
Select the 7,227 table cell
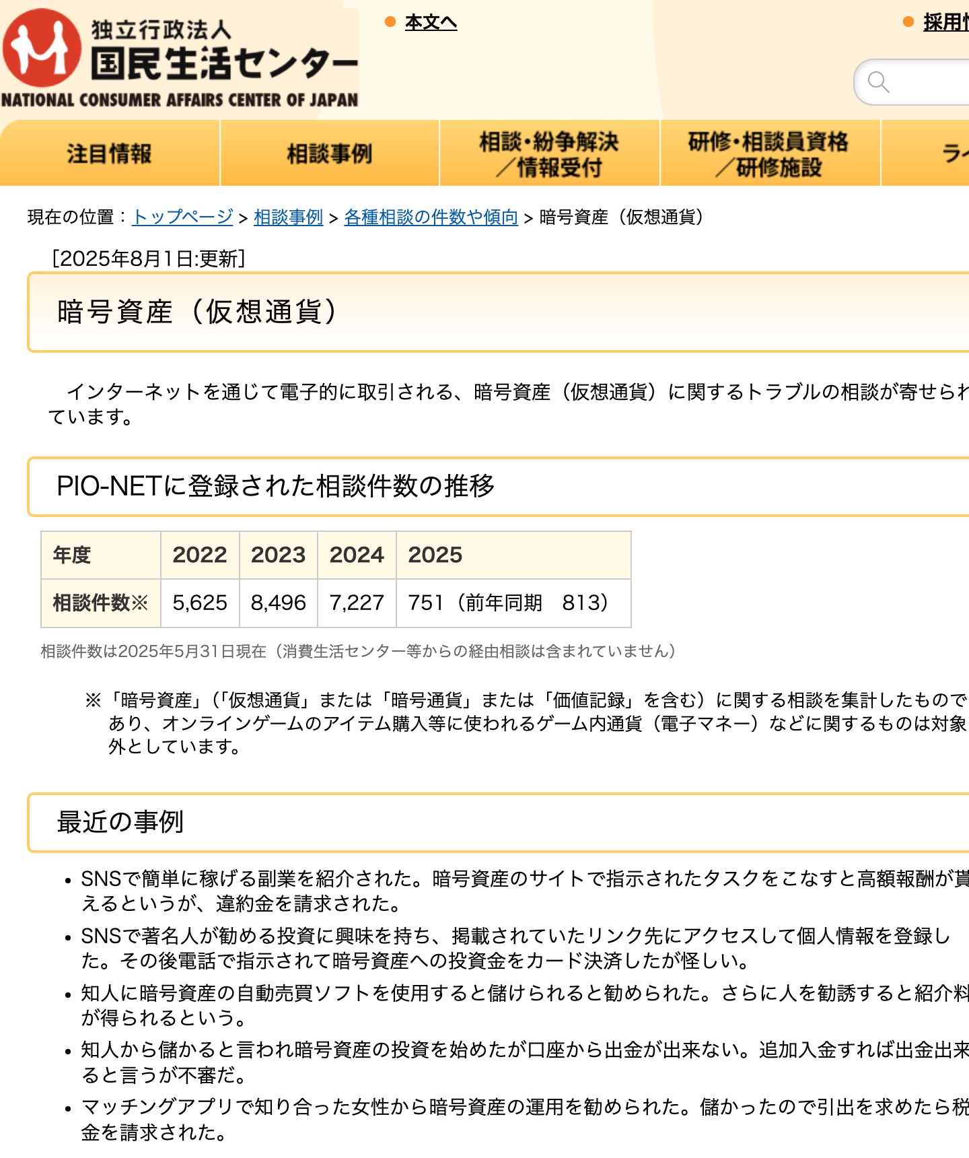357,603
